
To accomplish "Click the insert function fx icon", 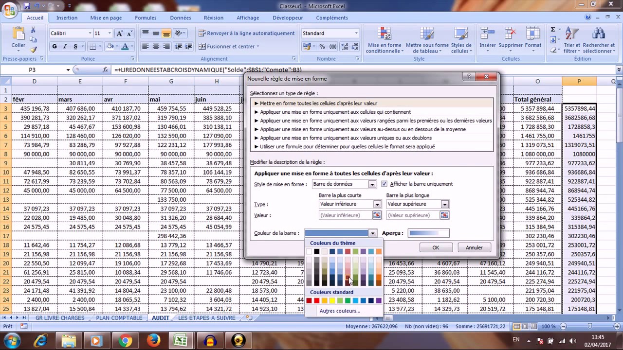I will (105, 70).
